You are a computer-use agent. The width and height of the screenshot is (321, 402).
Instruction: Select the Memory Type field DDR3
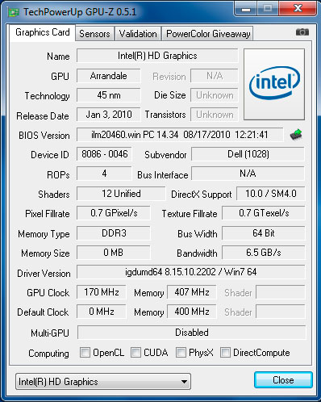(x=114, y=233)
